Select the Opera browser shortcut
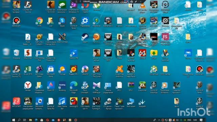The image size is (217, 122). pyautogui.click(x=85, y=5)
